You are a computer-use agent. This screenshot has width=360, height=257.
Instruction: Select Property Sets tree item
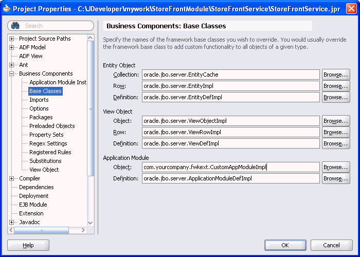tap(46, 135)
